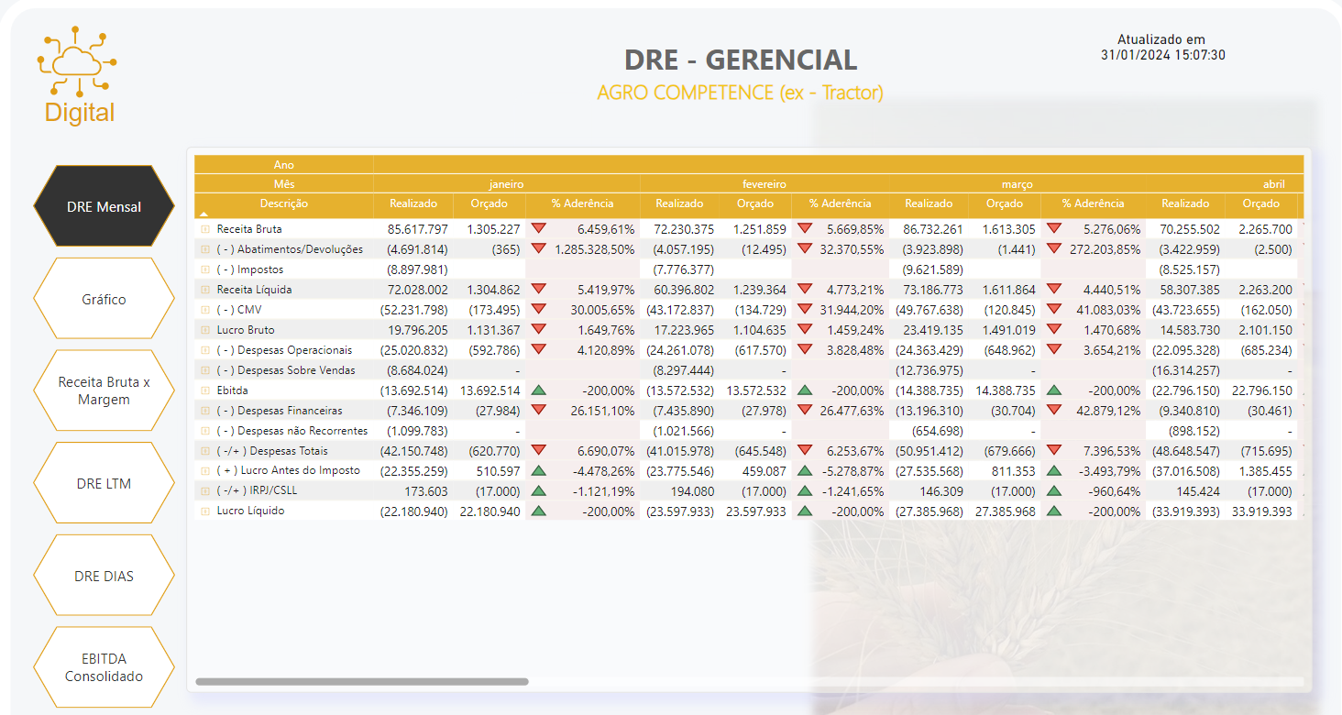Click março green triangle for IRPJ/CSLL

click(1054, 490)
